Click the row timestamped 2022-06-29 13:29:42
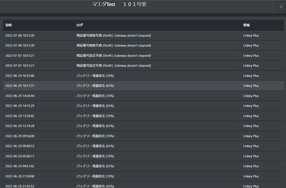 click(x=144, y=116)
